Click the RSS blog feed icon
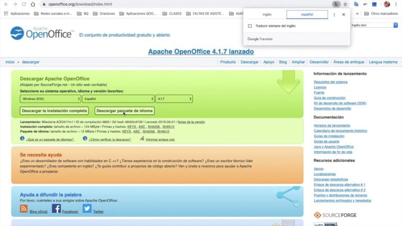Viewport: 402px width, 226px height. (x=24, y=209)
